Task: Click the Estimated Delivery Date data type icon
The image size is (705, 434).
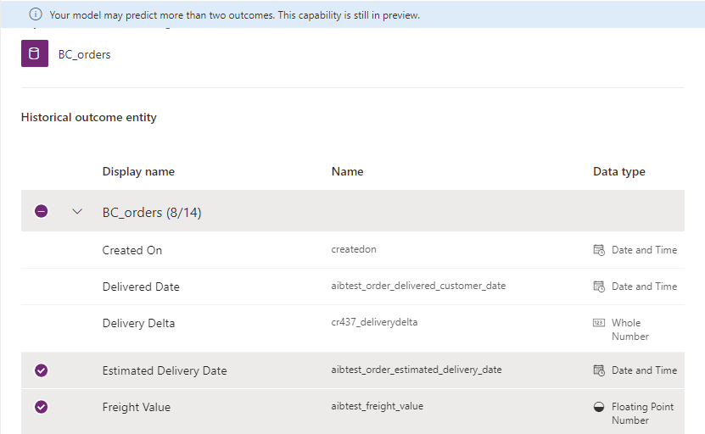Action: [x=599, y=370]
